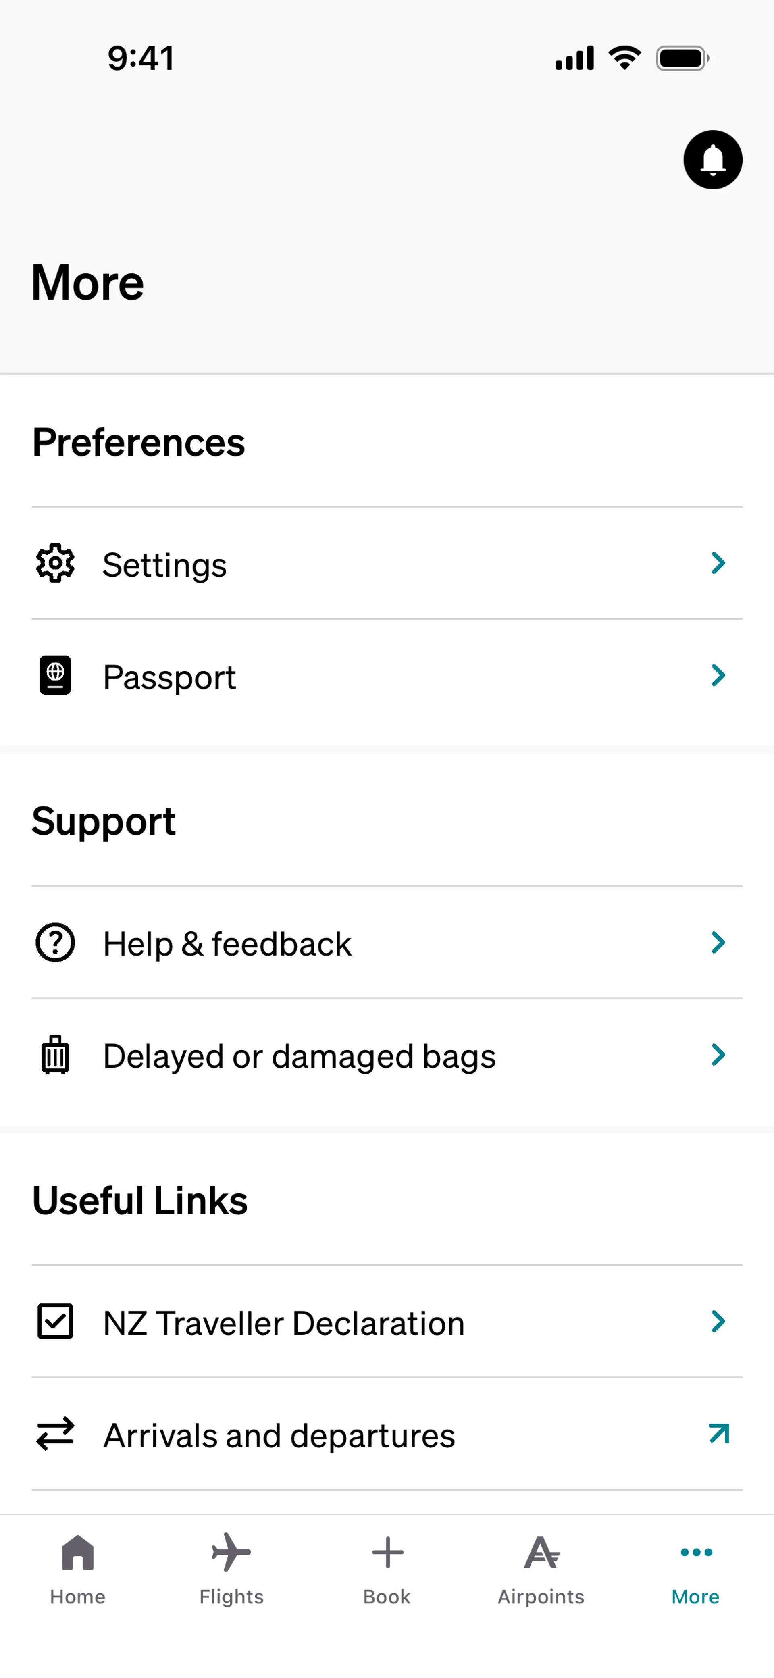Open chevron beside NZ Traveller Declaration

click(718, 1322)
